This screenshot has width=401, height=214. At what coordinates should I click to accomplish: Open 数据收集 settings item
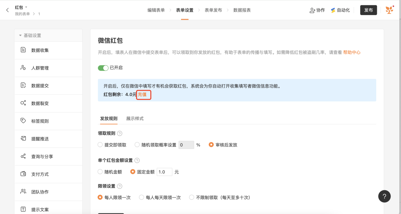tap(49, 50)
